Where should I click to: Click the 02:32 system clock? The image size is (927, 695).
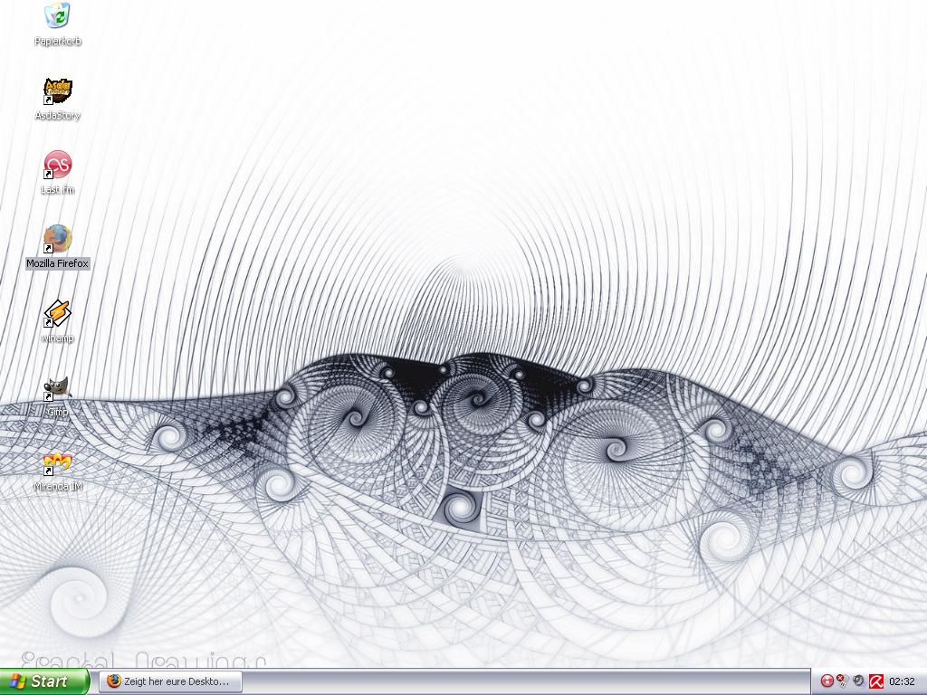[902, 681]
